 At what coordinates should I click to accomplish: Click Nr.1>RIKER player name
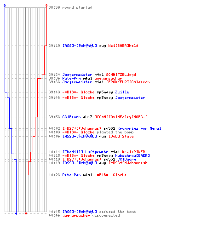point(133,152)
